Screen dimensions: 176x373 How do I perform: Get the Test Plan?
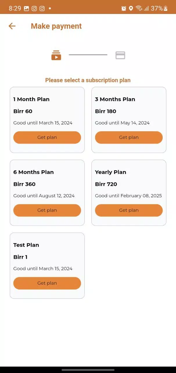click(47, 283)
